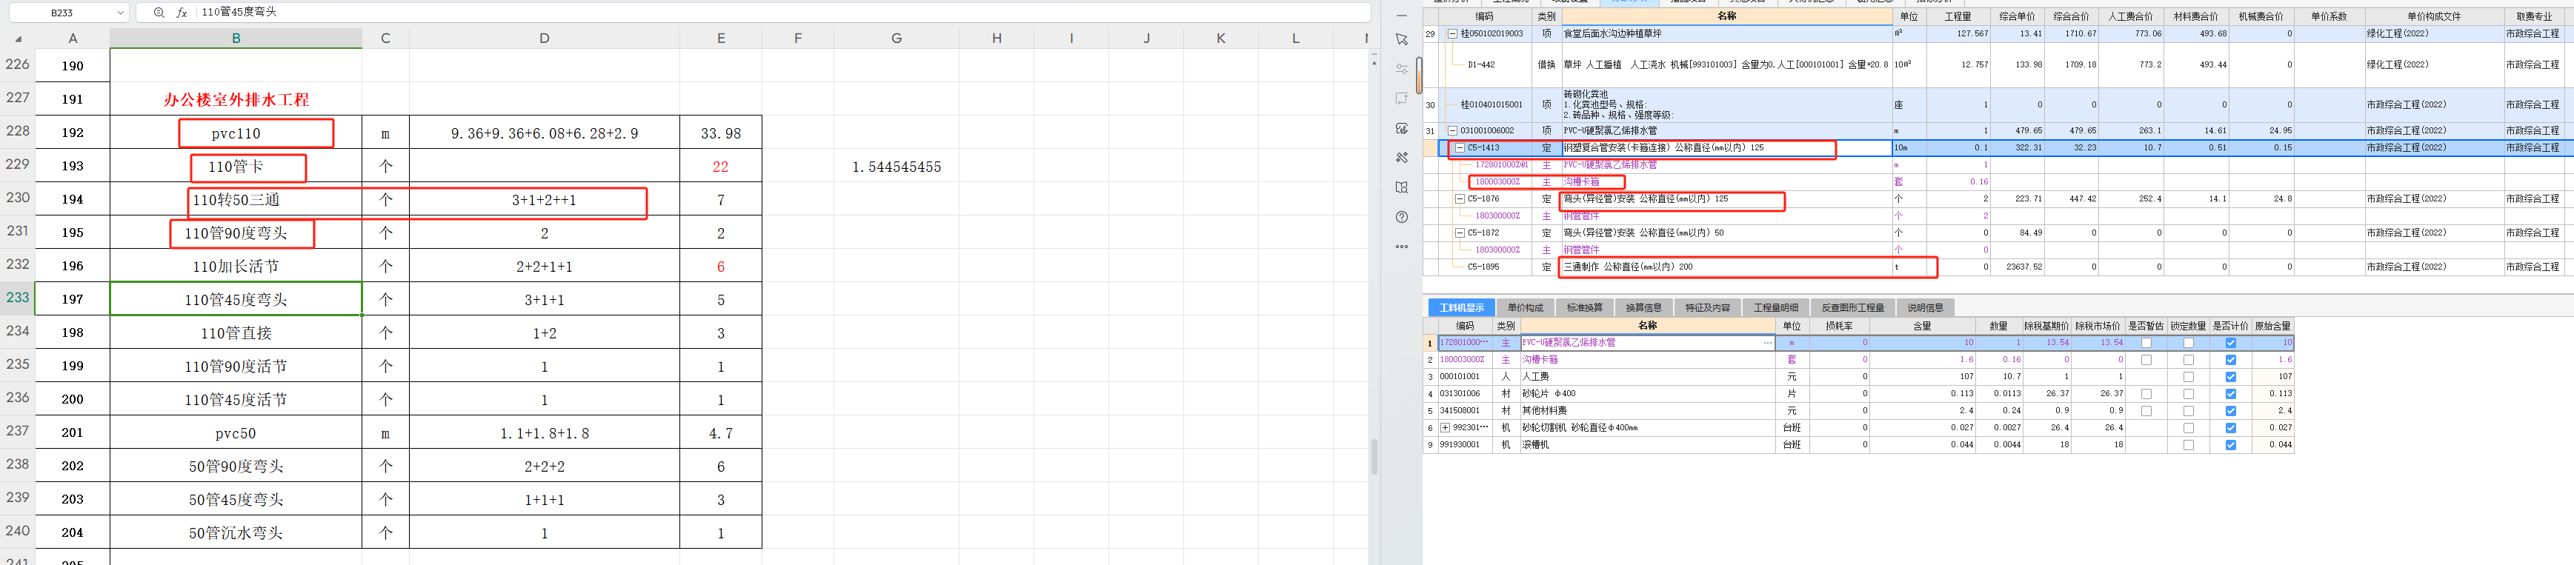The image size is (2574, 565).
Task: Open the 反查图形工程量 tab
Action: pos(1852,307)
